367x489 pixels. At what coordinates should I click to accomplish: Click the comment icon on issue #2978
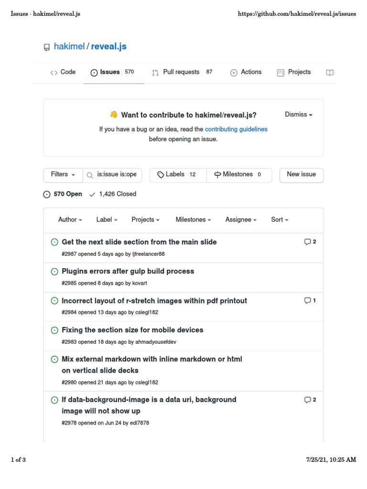(307, 400)
